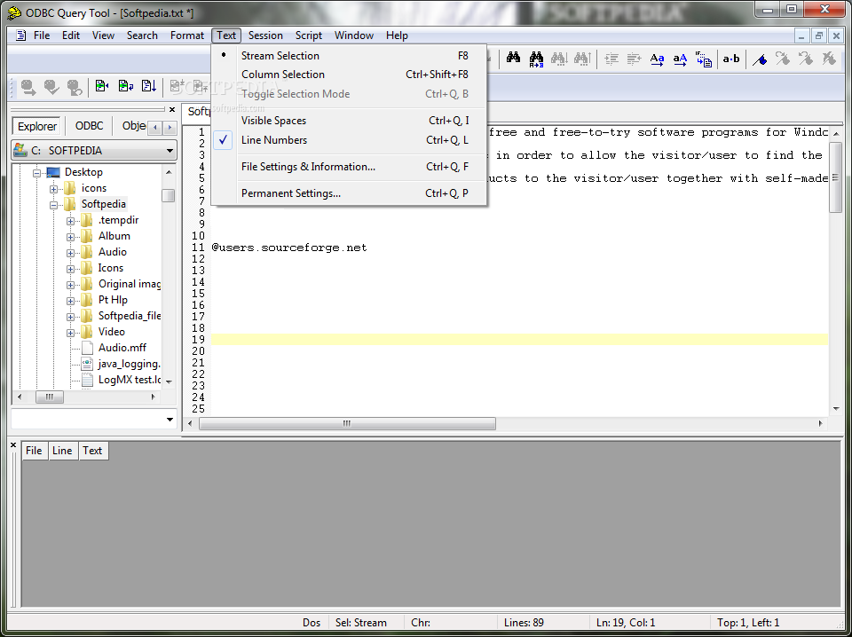
Task: Click the File column header
Action: pyautogui.click(x=34, y=450)
